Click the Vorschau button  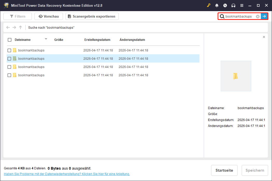[x=49, y=16]
